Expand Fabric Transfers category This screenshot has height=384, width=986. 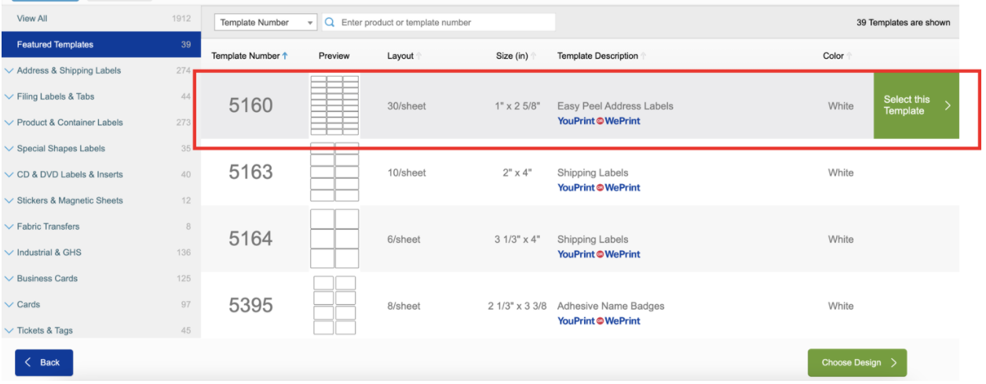(9, 226)
